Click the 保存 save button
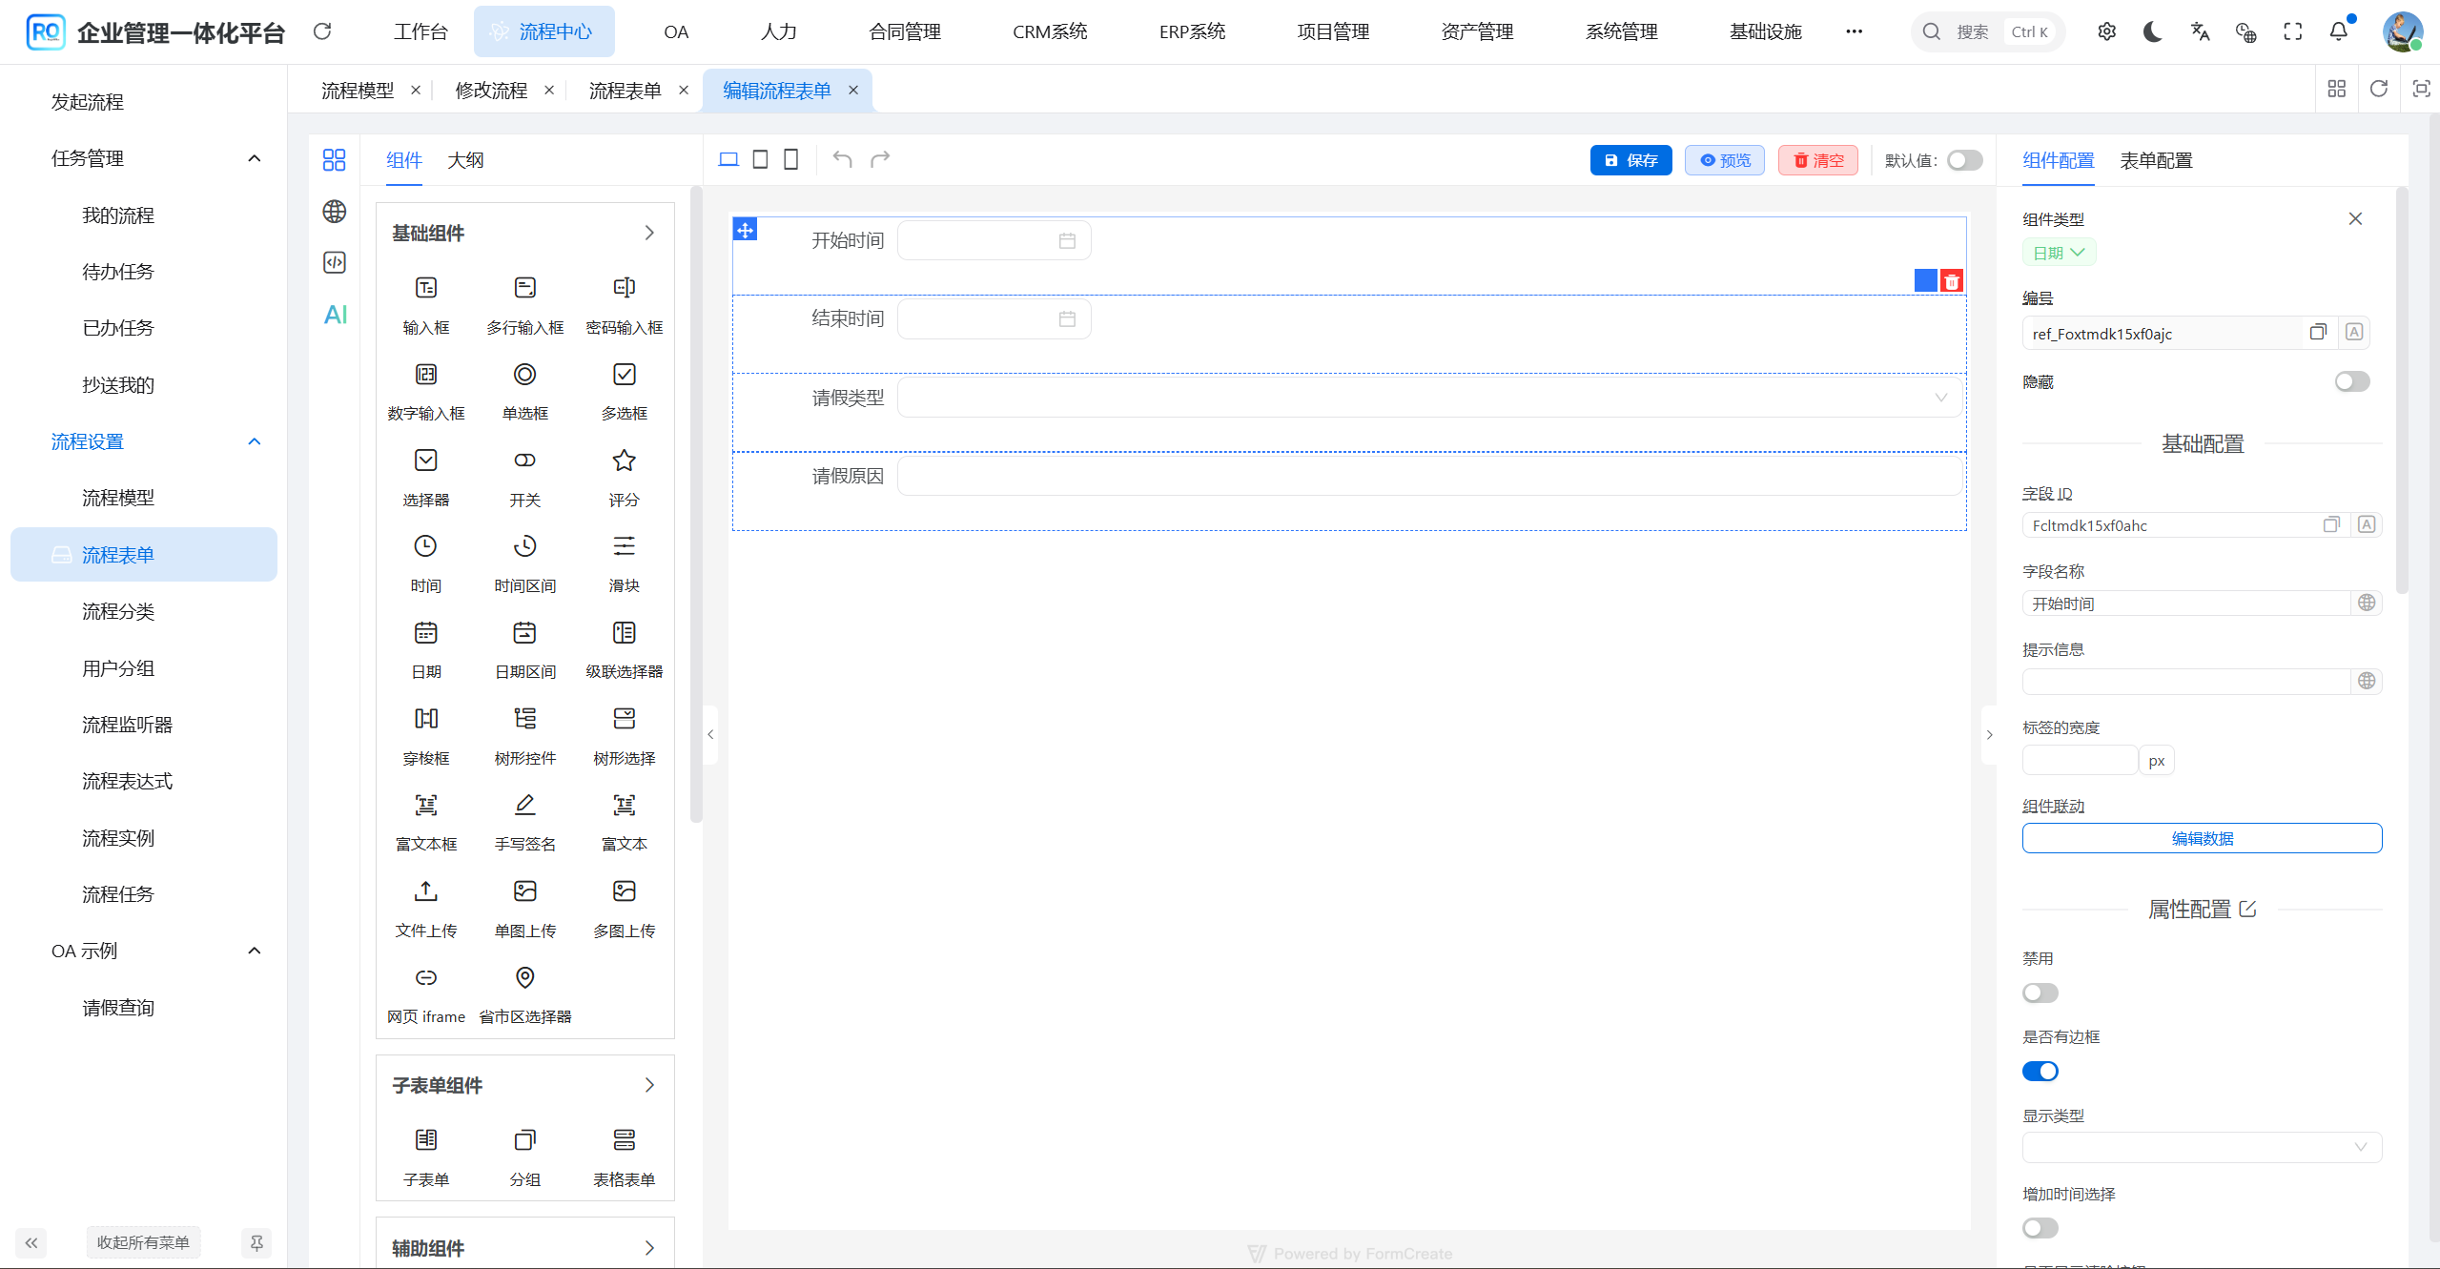 point(1630,159)
